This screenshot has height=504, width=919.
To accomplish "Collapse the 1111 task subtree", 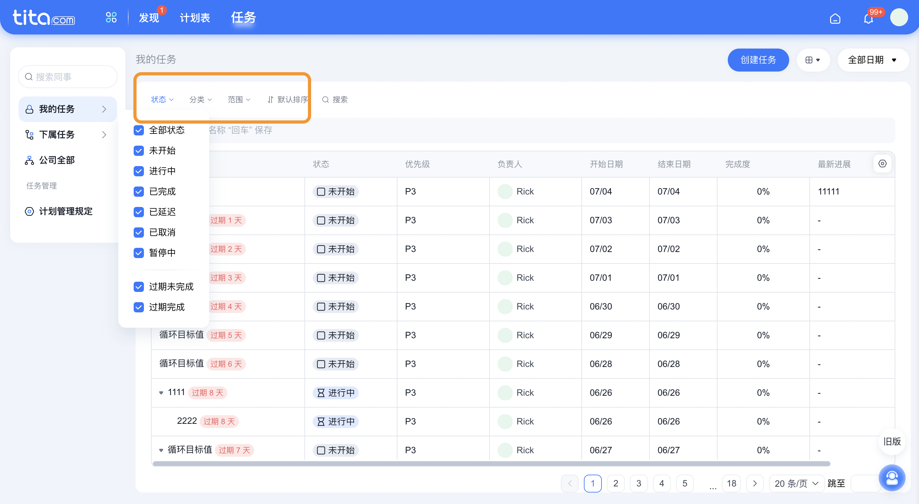I will 161,393.
